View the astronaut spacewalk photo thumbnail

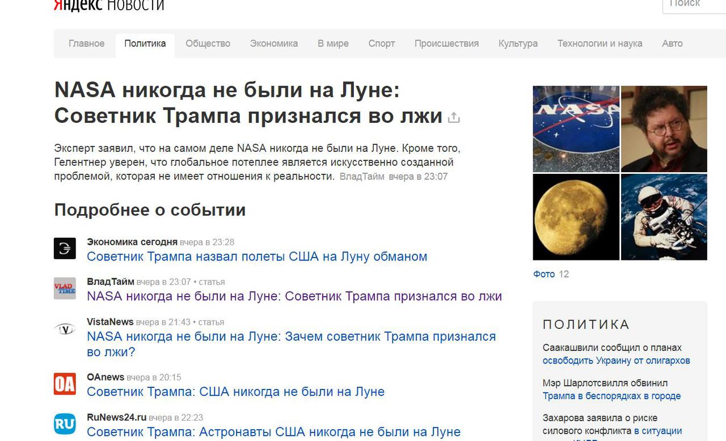click(664, 217)
